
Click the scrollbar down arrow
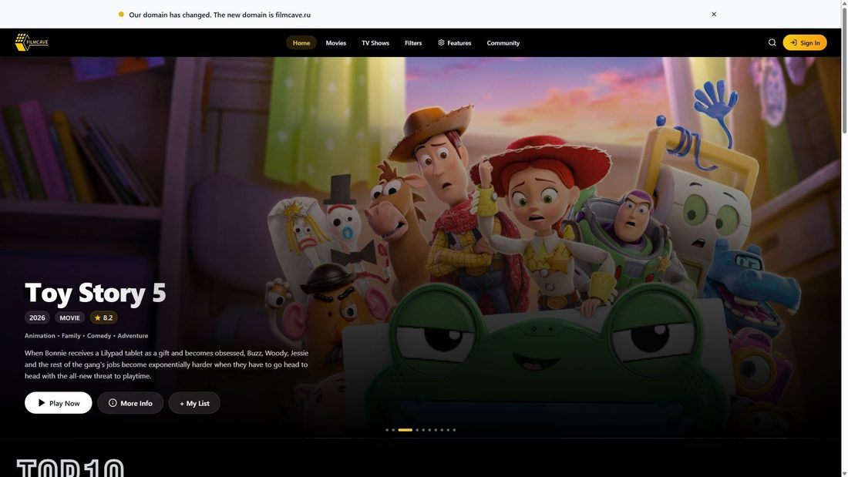(844, 474)
